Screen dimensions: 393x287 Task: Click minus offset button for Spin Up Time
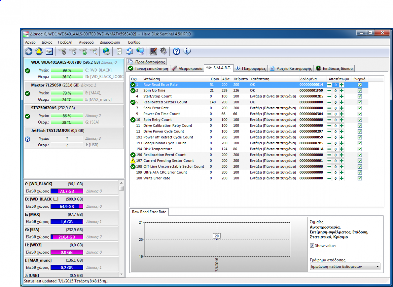click(329, 91)
